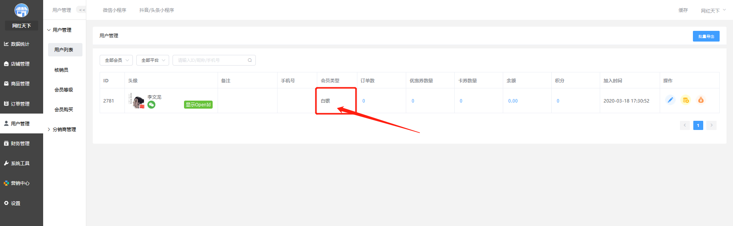
Task: Click the balance 0.00 link
Action: 513,101
